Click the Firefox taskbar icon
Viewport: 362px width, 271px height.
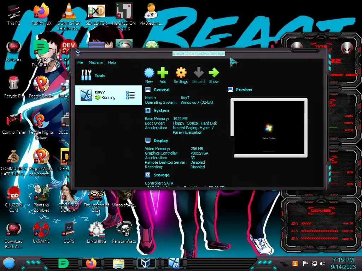(91, 263)
